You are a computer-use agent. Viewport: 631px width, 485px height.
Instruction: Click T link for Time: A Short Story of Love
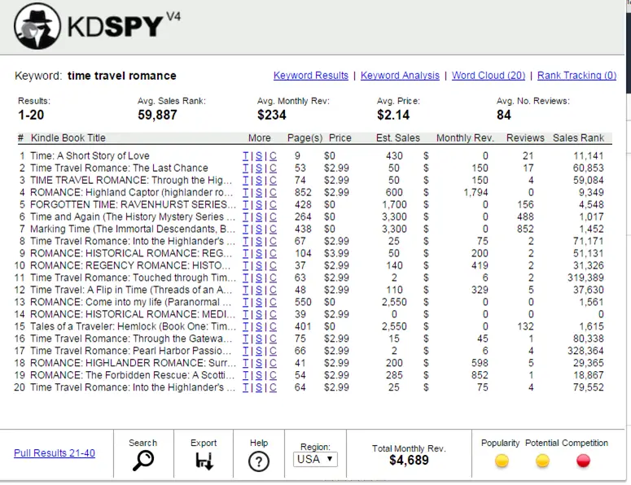[x=245, y=156]
